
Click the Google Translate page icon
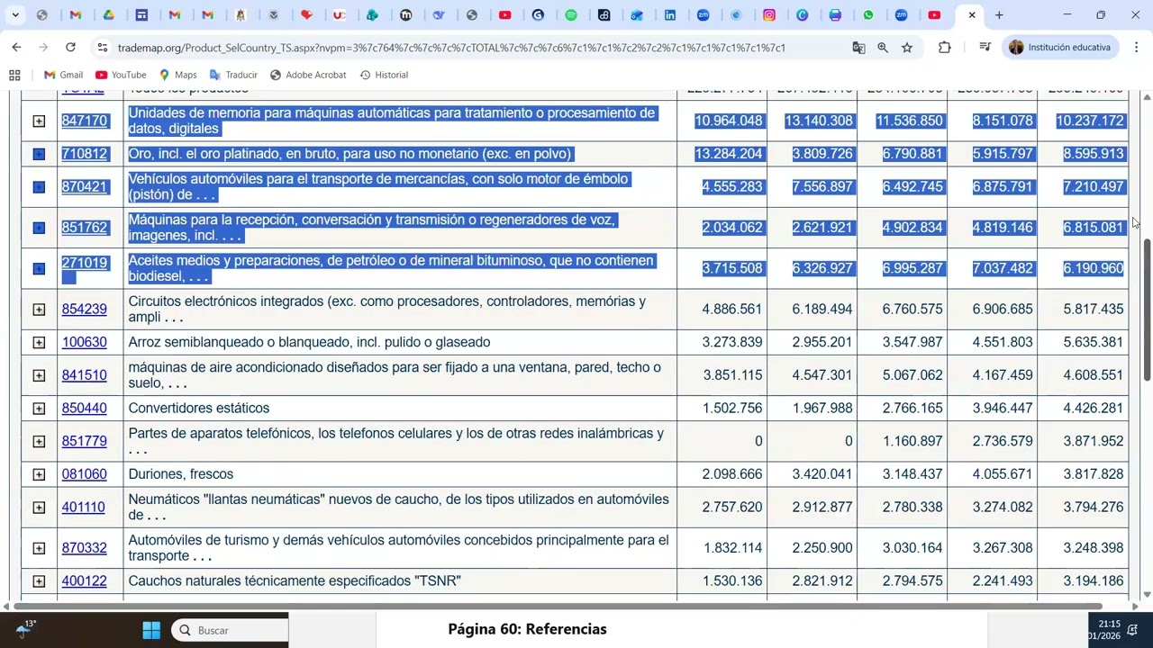pos(858,48)
